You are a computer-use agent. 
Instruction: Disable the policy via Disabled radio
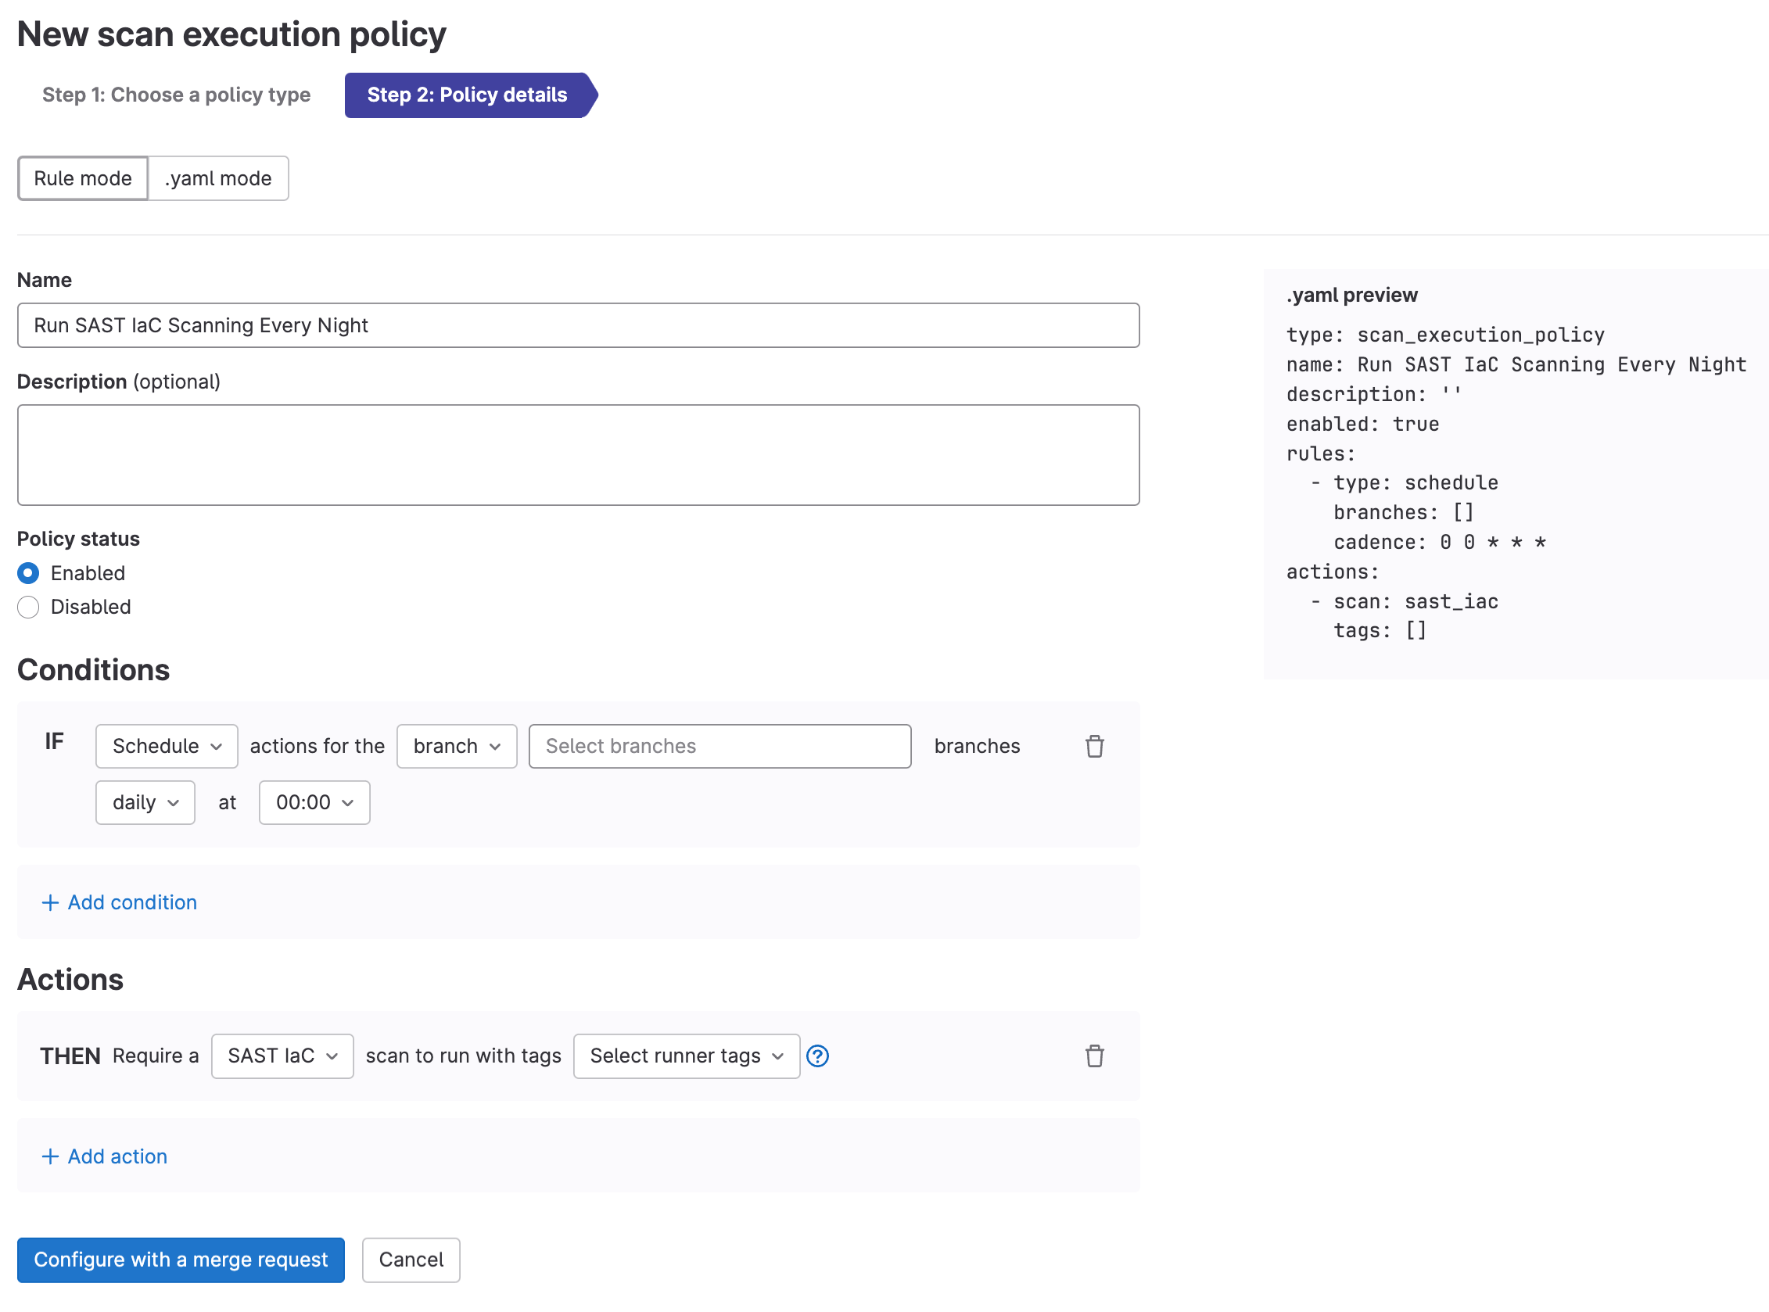coord(28,607)
